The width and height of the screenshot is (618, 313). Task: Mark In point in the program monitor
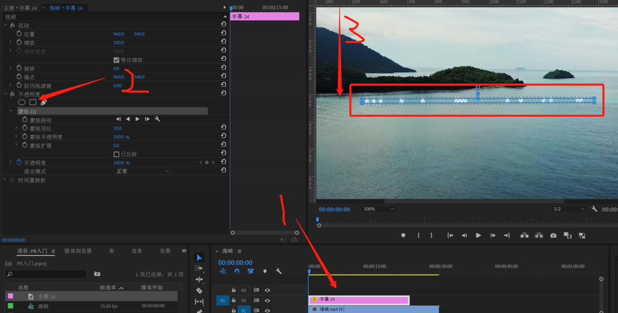coord(418,236)
